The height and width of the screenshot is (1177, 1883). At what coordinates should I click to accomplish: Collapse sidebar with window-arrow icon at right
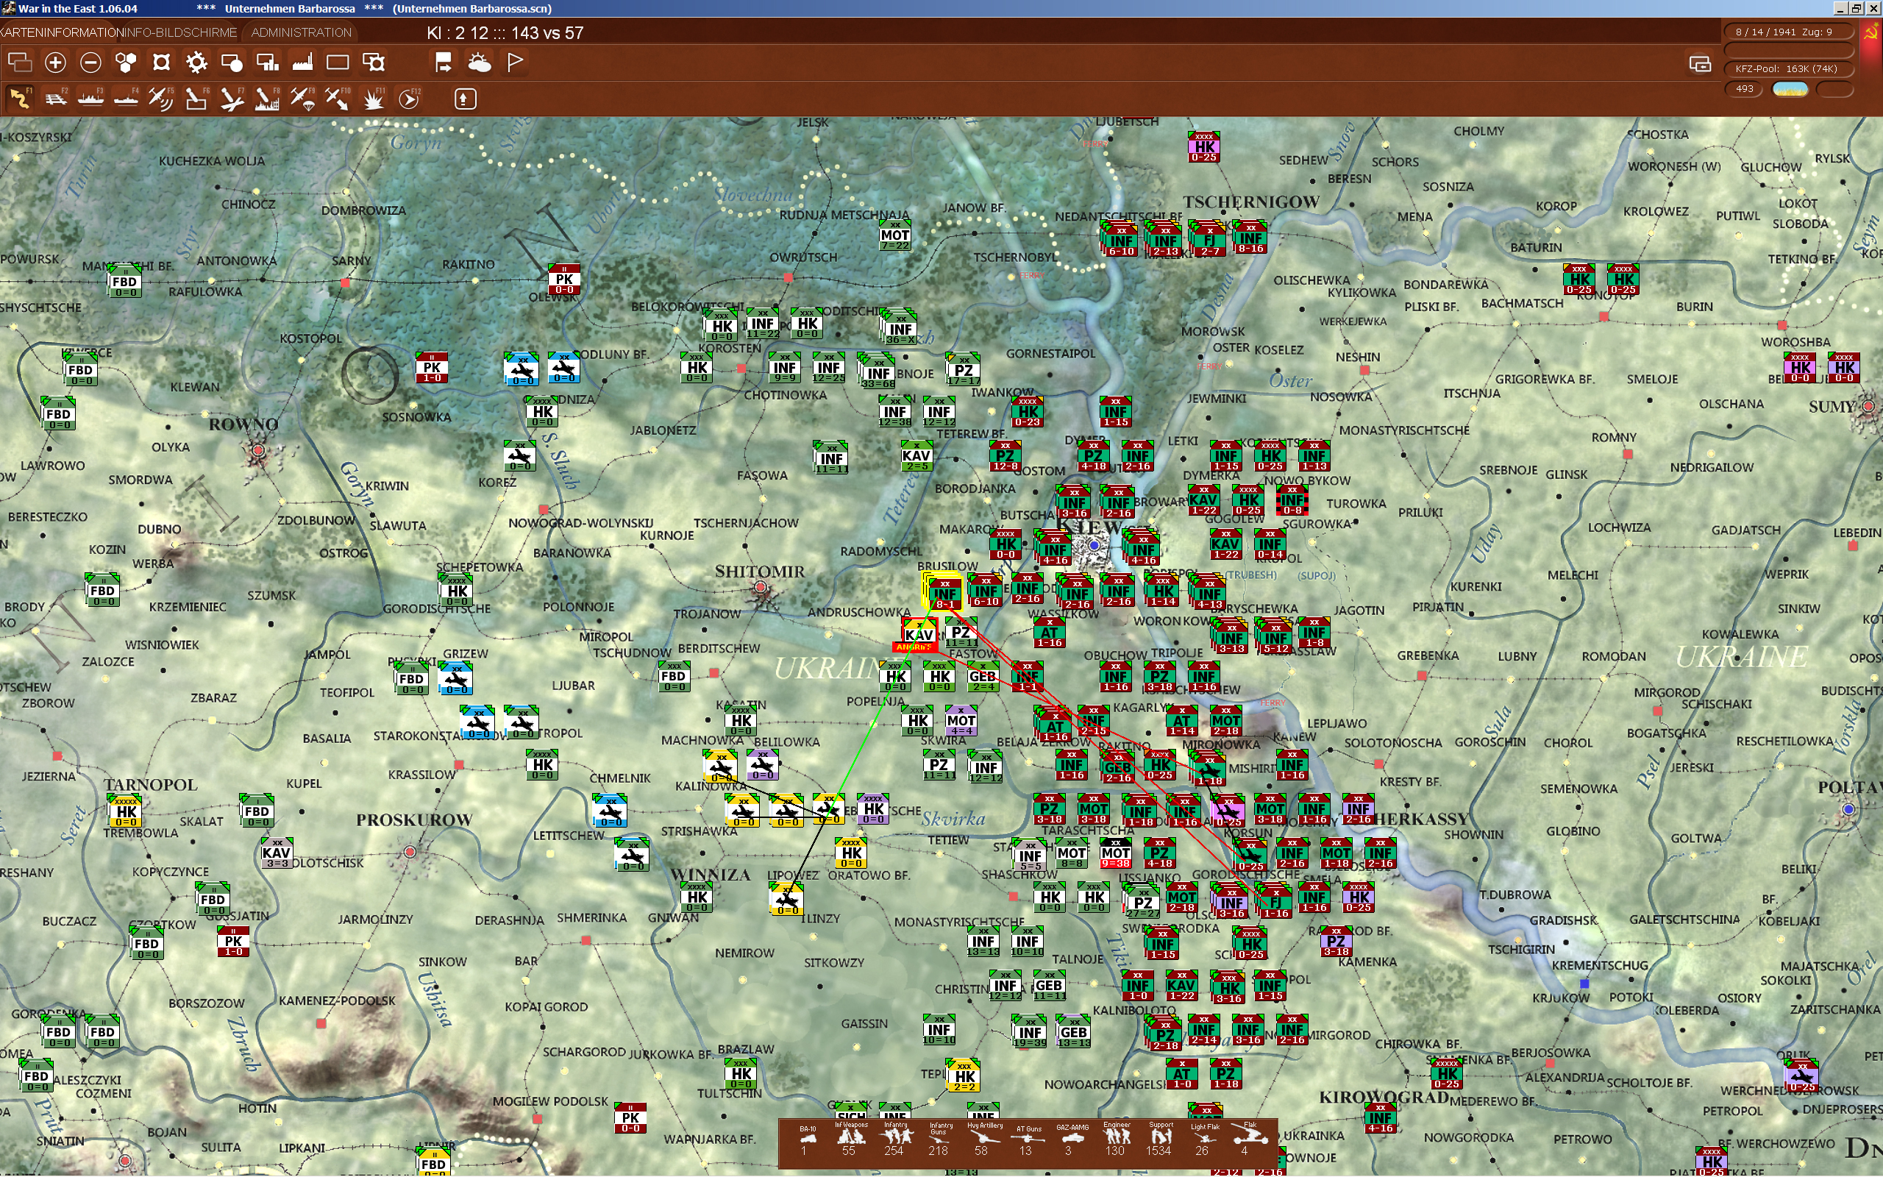click(x=1700, y=64)
